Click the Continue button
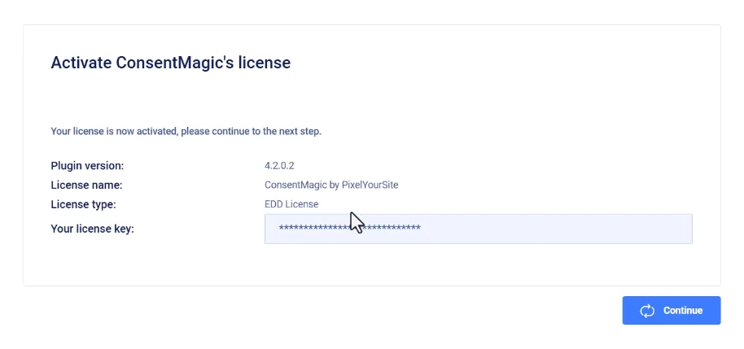This screenshot has width=744, height=349. click(672, 311)
